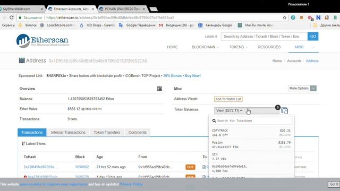Go to Accounts breadcrumb link
Screen dimensions: 340x191
pos(294,61)
